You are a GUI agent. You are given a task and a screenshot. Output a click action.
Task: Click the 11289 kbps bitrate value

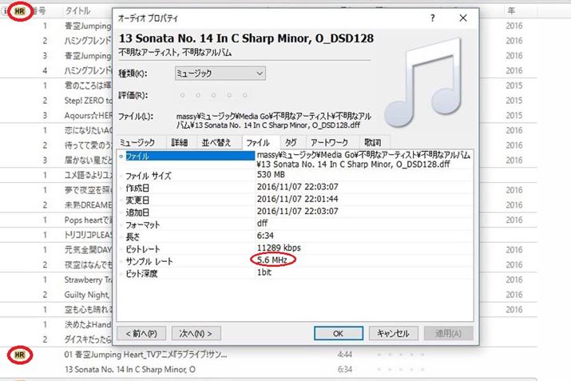(x=279, y=248)
